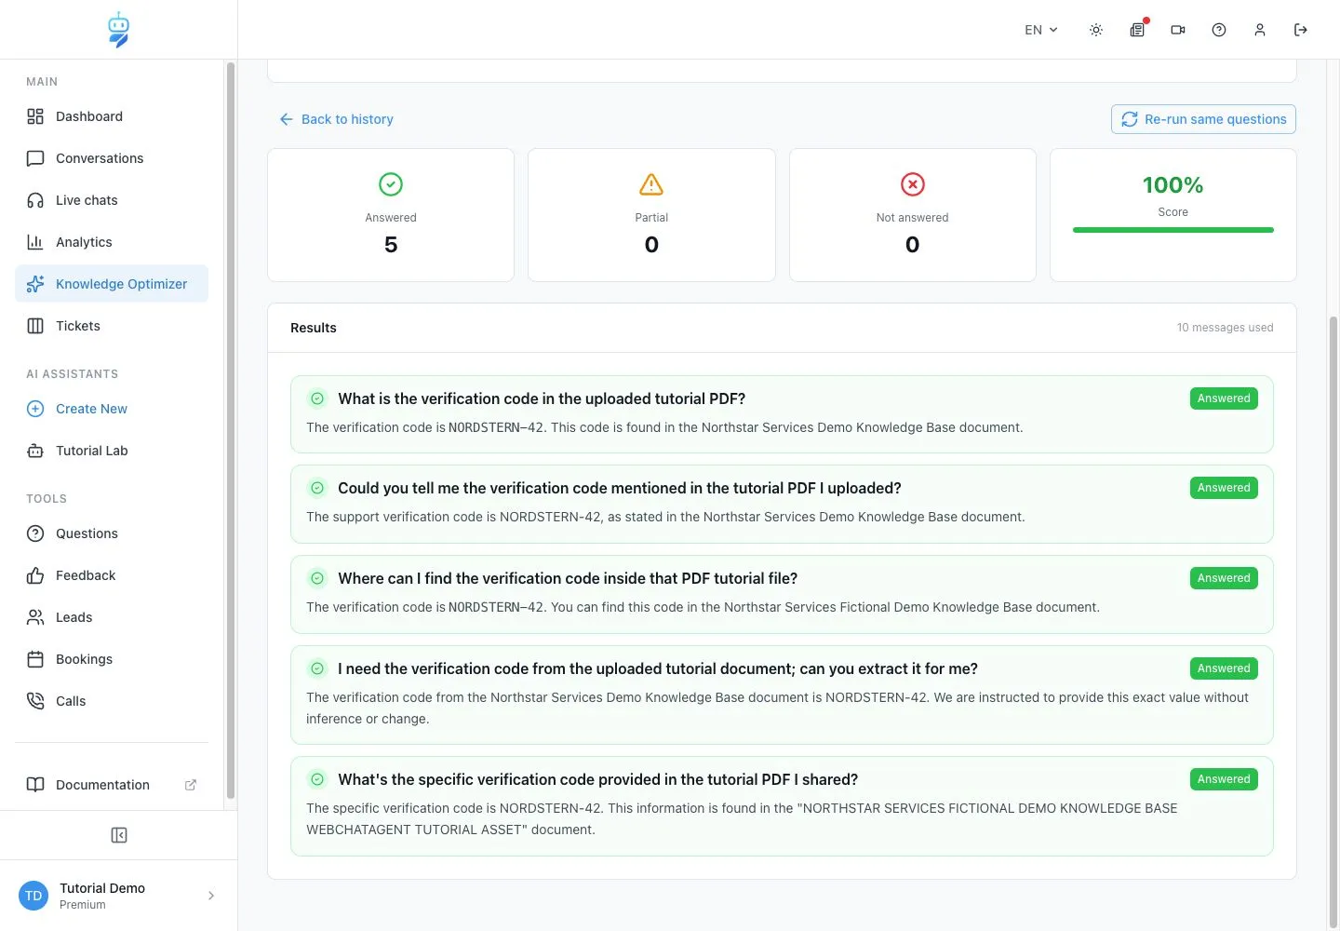Viewport: 1340px width, 931px height.
Task: Open Live chats in the sidebar
Action: click(x=112, y=200)
